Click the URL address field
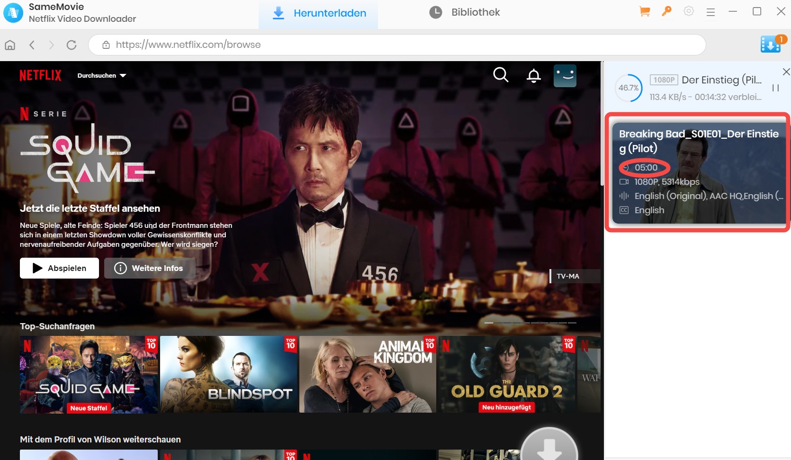 coord(397,45)
